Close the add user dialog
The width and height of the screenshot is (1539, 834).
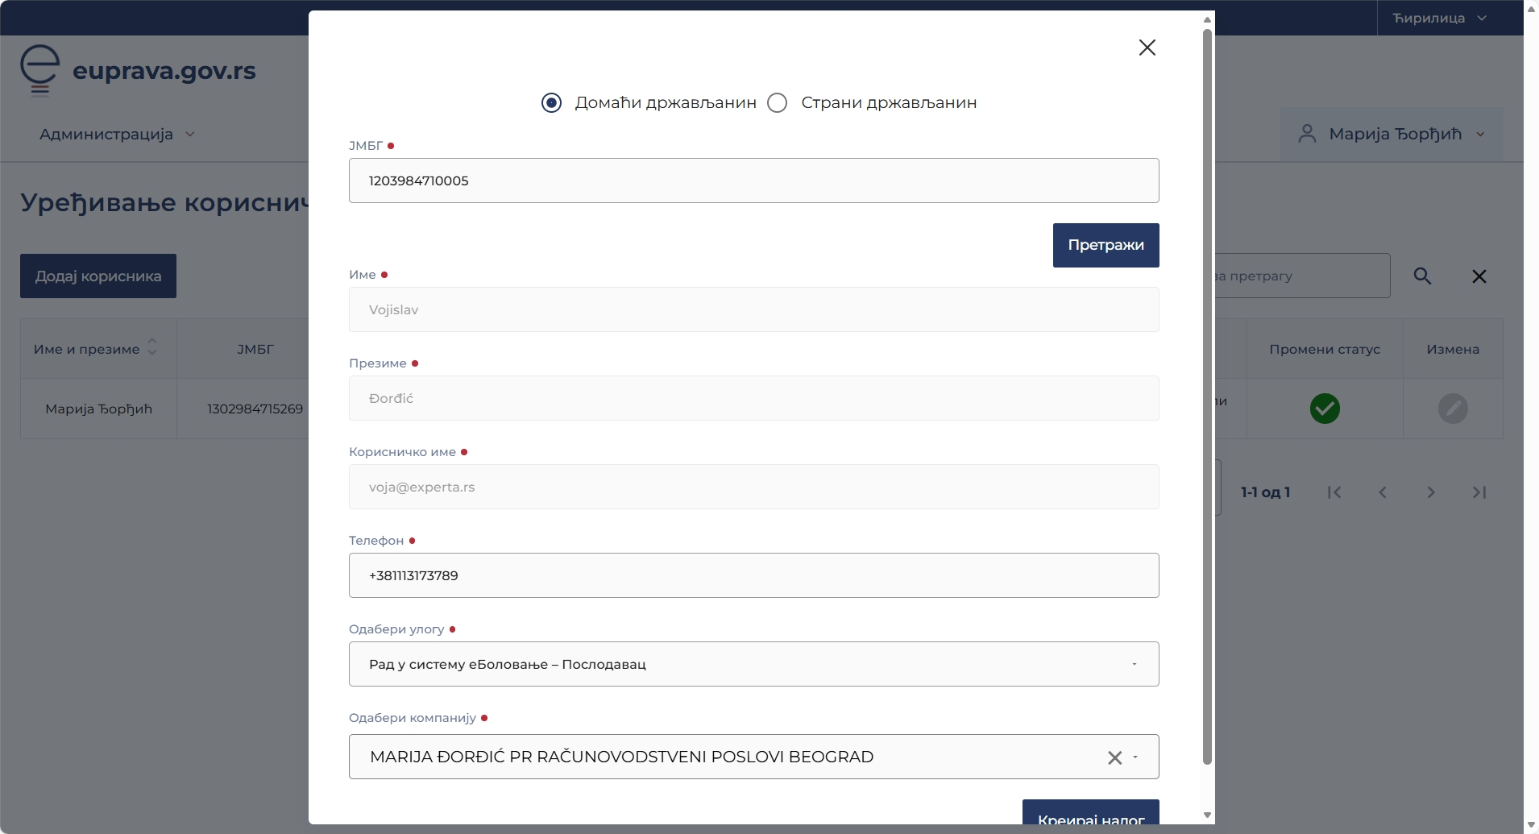[1147, 48]
